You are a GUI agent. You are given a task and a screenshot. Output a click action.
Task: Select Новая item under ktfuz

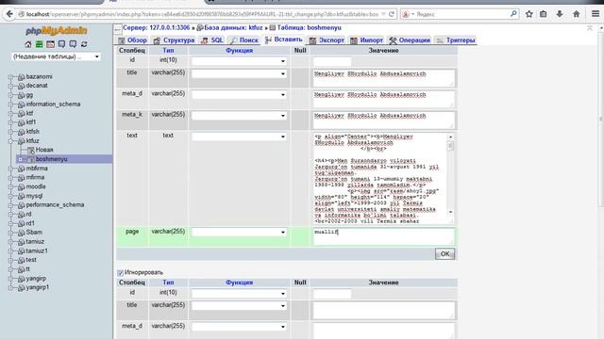coord(44,150)
